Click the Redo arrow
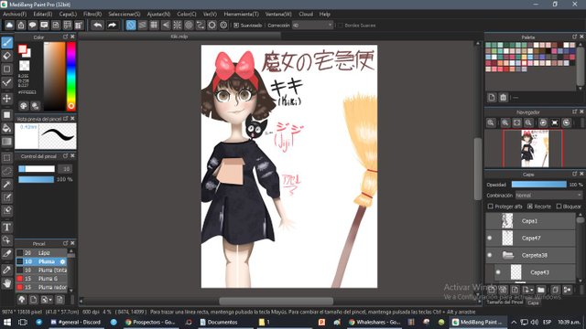The height and width of the screenshot is (329, 586). point(112,25)
